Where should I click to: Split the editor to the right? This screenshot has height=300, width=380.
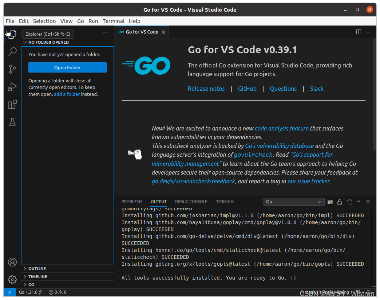tap(359, 32)
